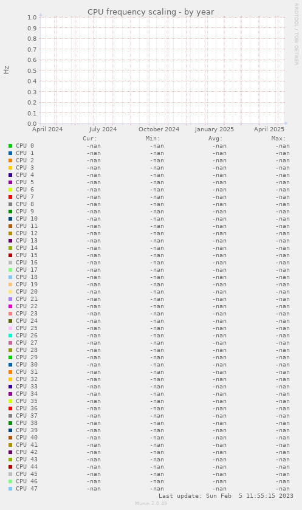Click the magenta swatch for CPU 5
The height and width of the screenshot is (510, 302).
point(10,182)
